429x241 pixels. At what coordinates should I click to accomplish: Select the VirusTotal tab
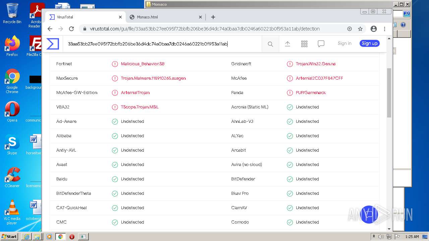click(85, 17)
